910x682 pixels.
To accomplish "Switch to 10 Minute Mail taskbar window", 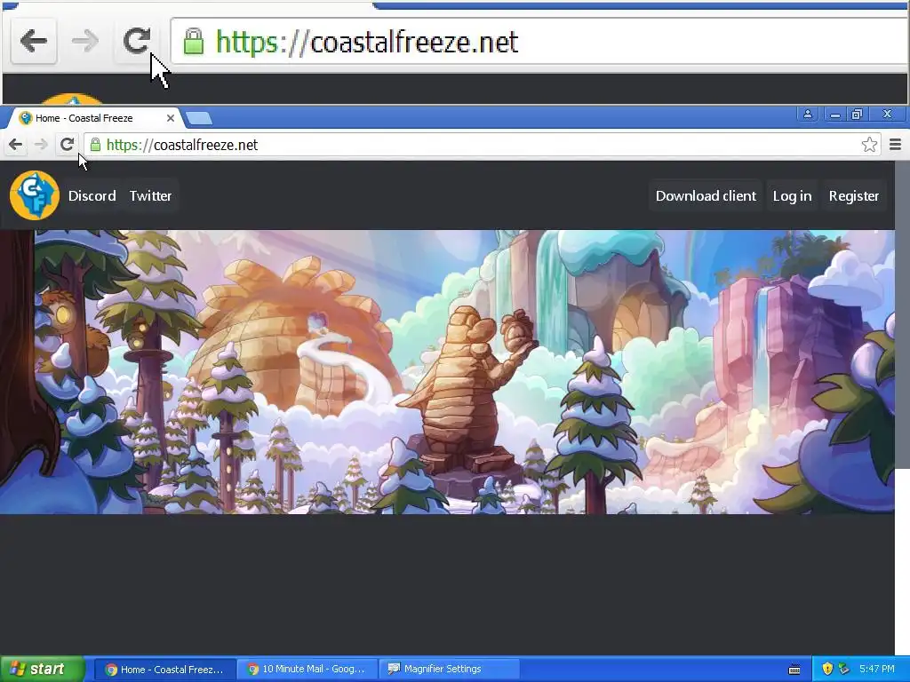I will pos(307,670).
